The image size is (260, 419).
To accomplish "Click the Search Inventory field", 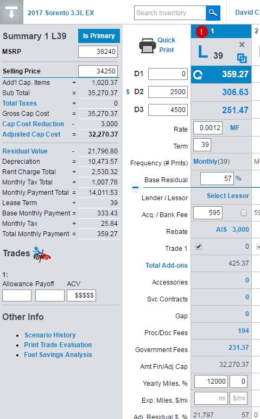I will pyautogui.click(x=170, y=13).
